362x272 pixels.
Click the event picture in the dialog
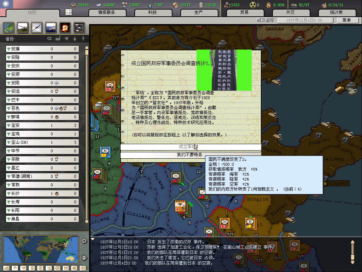[x=224, y=70]
